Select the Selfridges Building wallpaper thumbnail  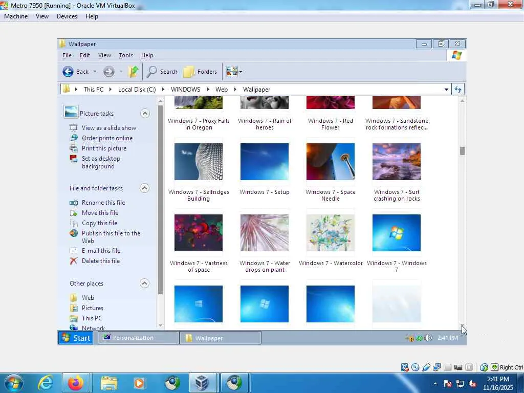point(199,162)
